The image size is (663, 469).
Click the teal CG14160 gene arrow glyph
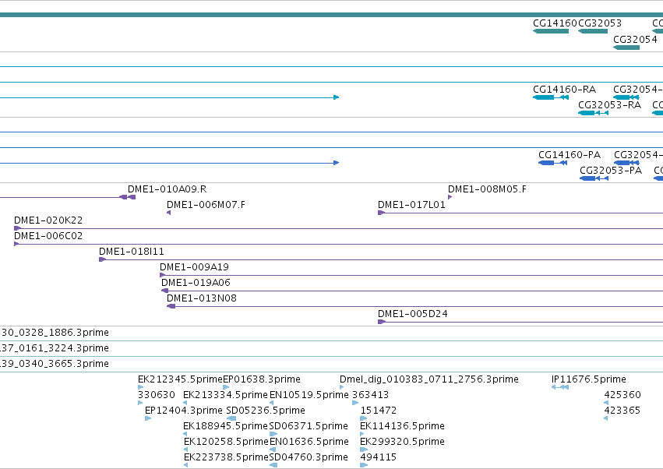click(x=551, y=31)
